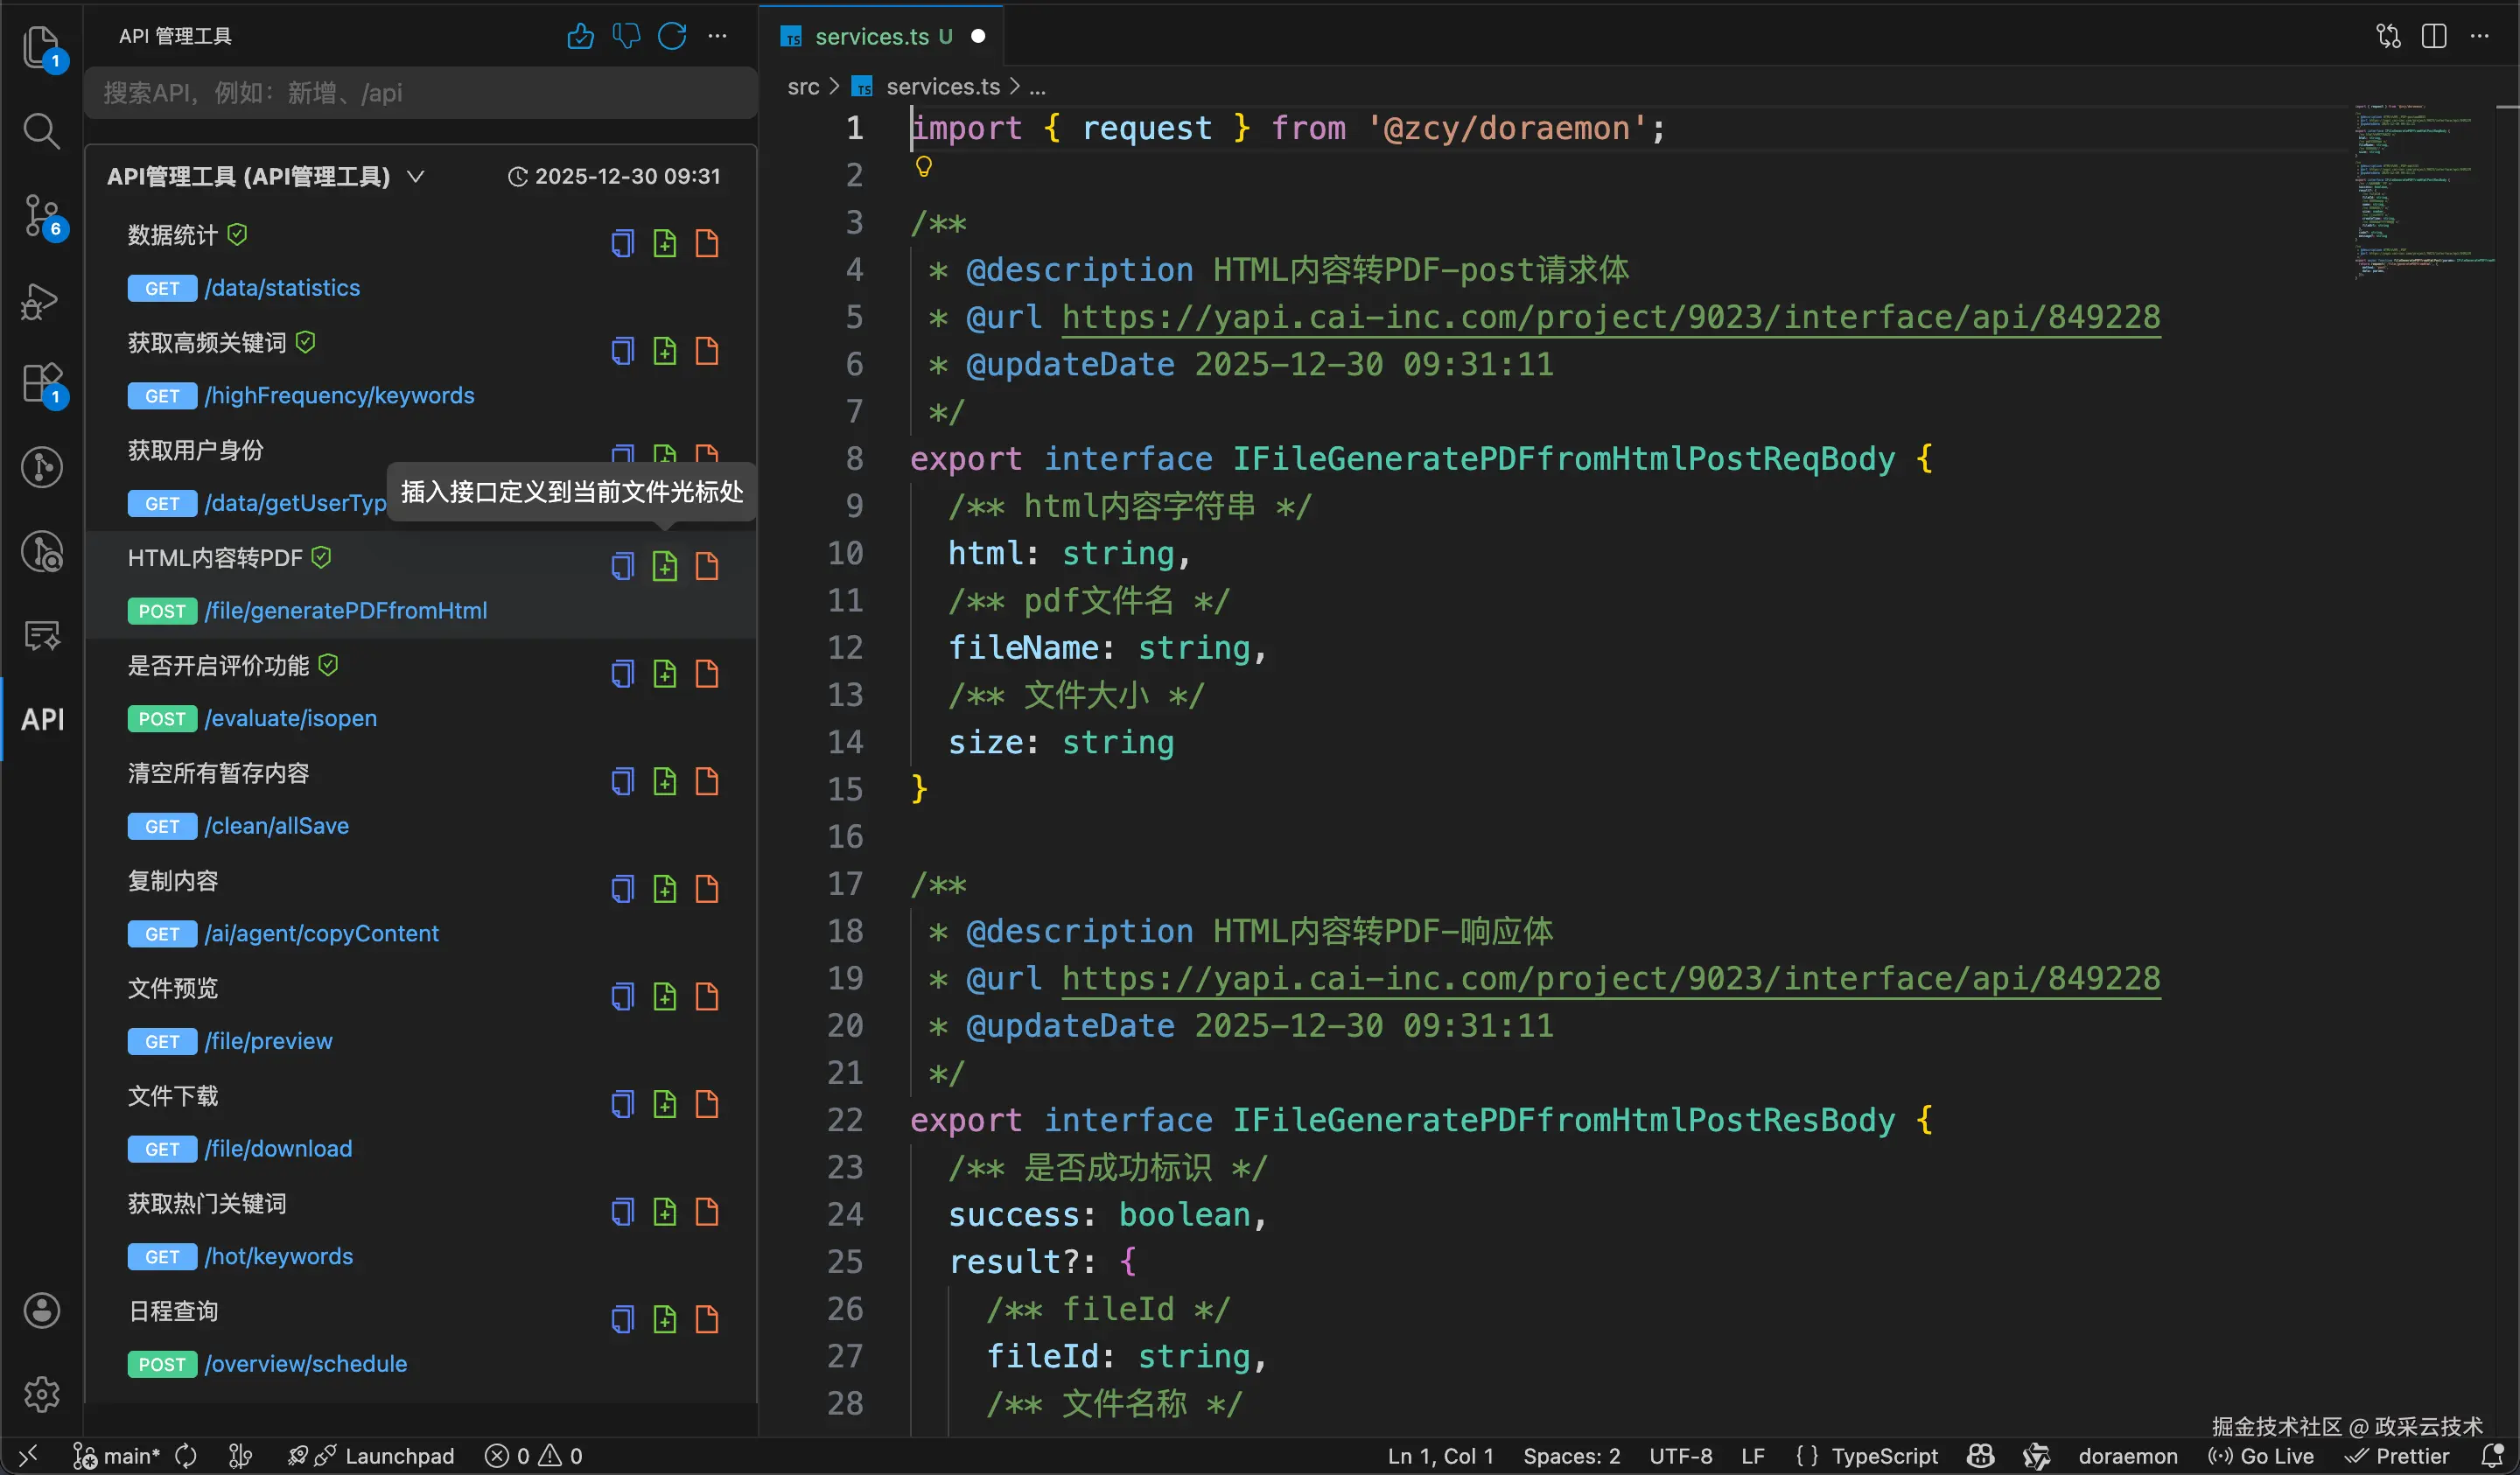Screen dimensions: 2520x1475
Task: Expand the API管理工具 project dropdown chevron
Action: 416,177
